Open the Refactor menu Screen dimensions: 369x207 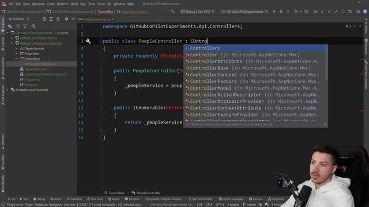tap(63, 4)
